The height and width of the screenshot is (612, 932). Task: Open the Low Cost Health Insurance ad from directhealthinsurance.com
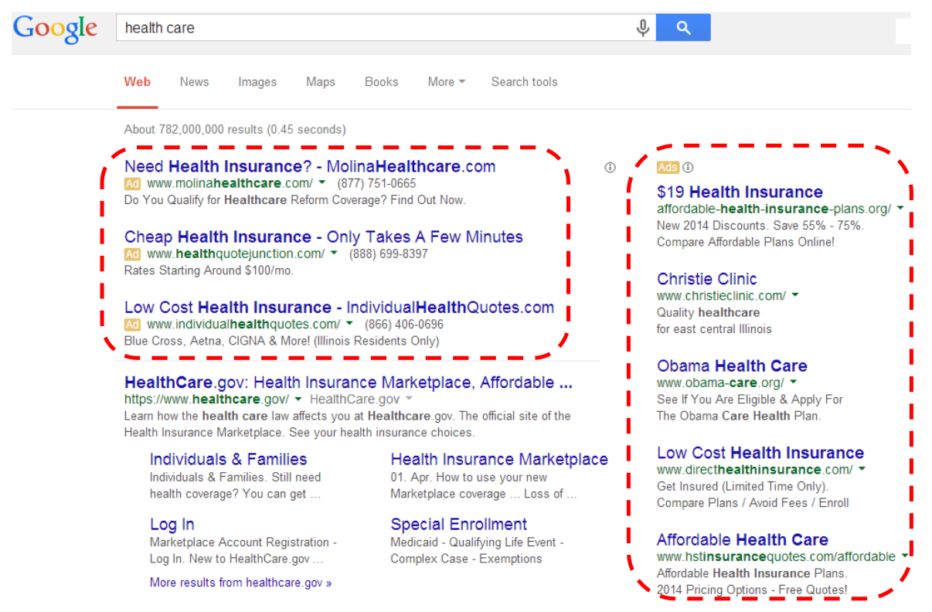[x=760, y=453]
